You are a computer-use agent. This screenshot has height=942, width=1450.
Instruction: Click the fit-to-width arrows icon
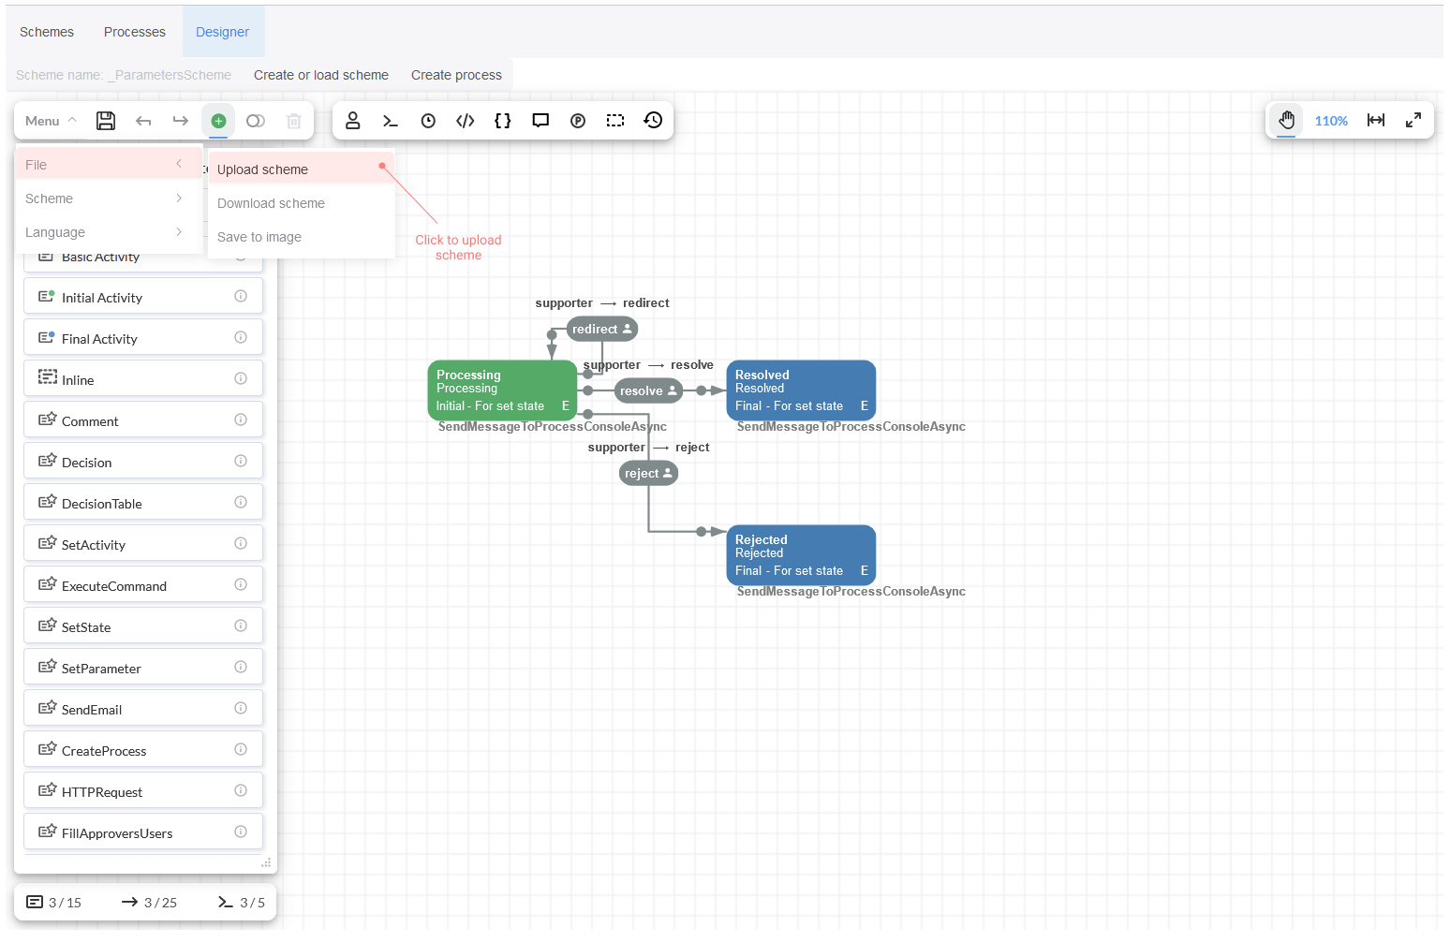[1376, 120]
